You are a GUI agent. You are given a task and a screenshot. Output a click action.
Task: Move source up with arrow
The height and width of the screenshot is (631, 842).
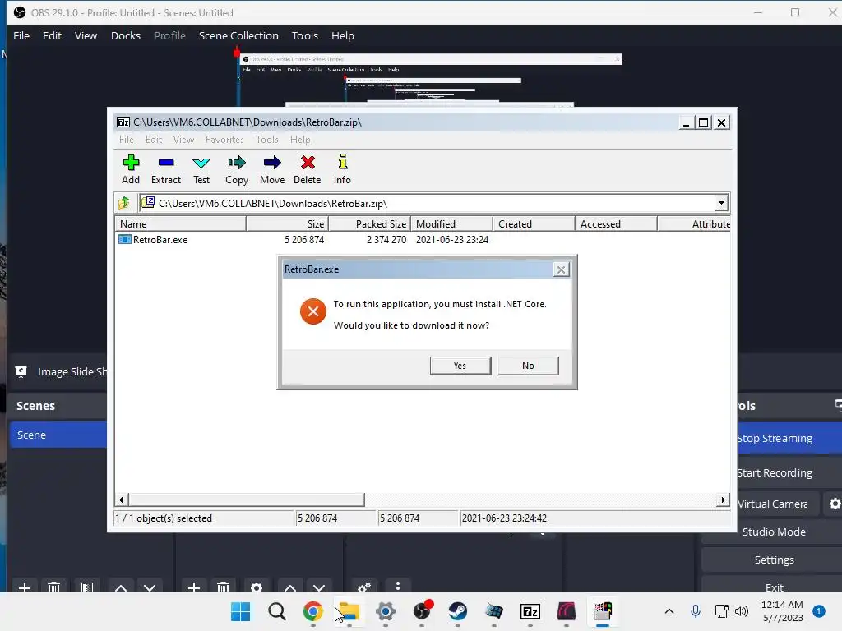coord(290,587)
